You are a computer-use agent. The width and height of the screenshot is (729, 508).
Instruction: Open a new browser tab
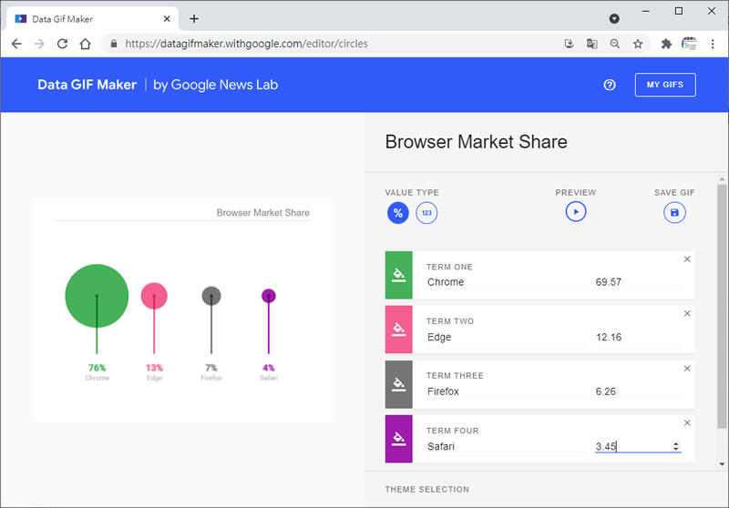(x=194, y=18)
